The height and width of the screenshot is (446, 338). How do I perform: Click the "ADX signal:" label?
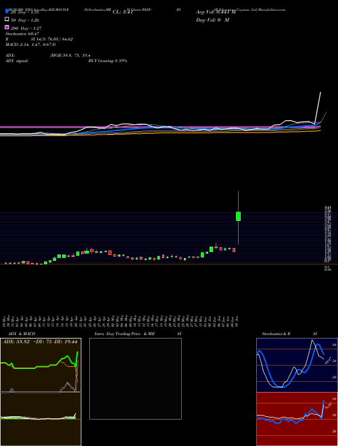pyautogui.click(x=17, y=61)
